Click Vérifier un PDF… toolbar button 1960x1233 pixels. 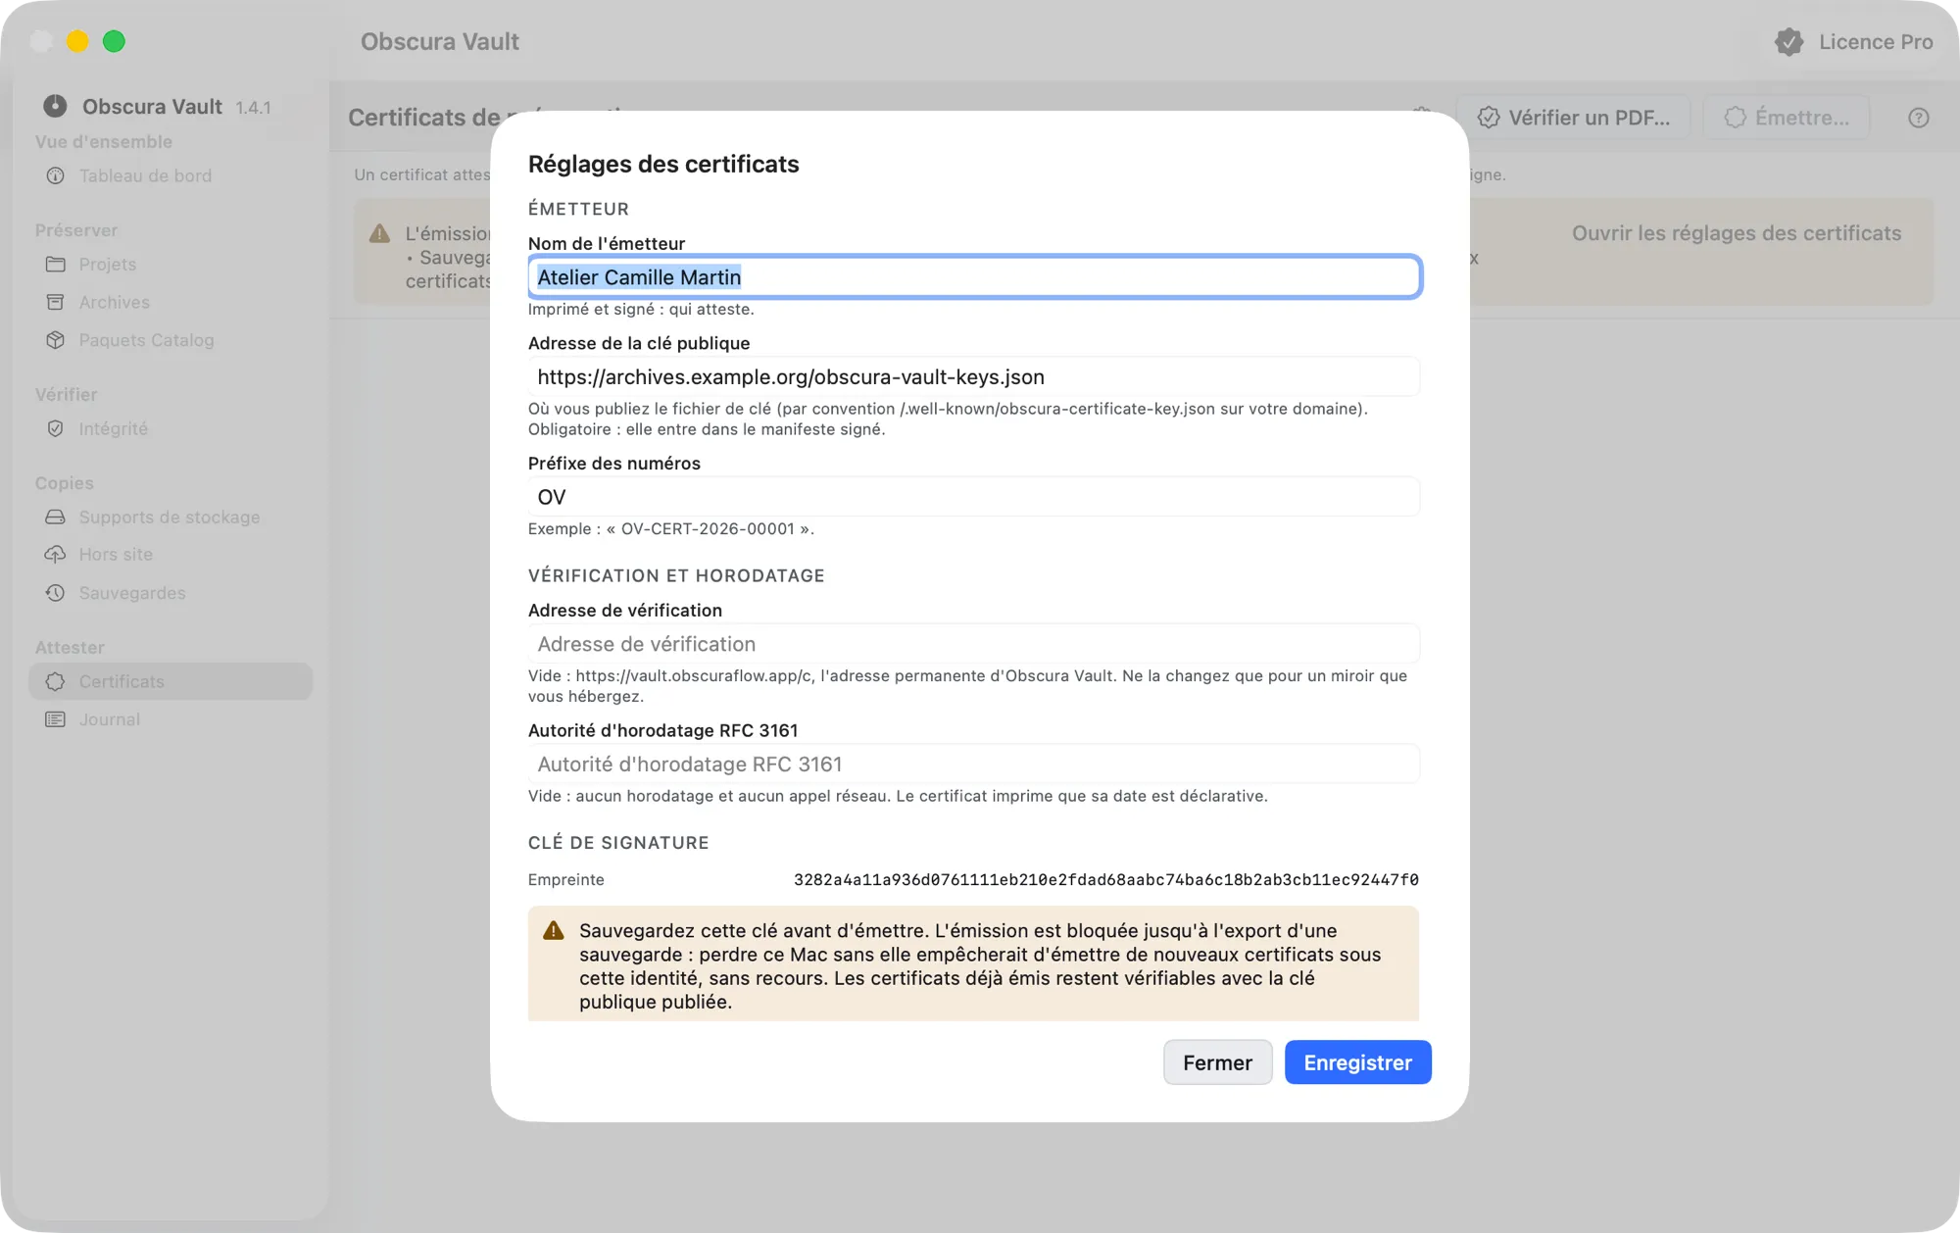click(1574, 118)
